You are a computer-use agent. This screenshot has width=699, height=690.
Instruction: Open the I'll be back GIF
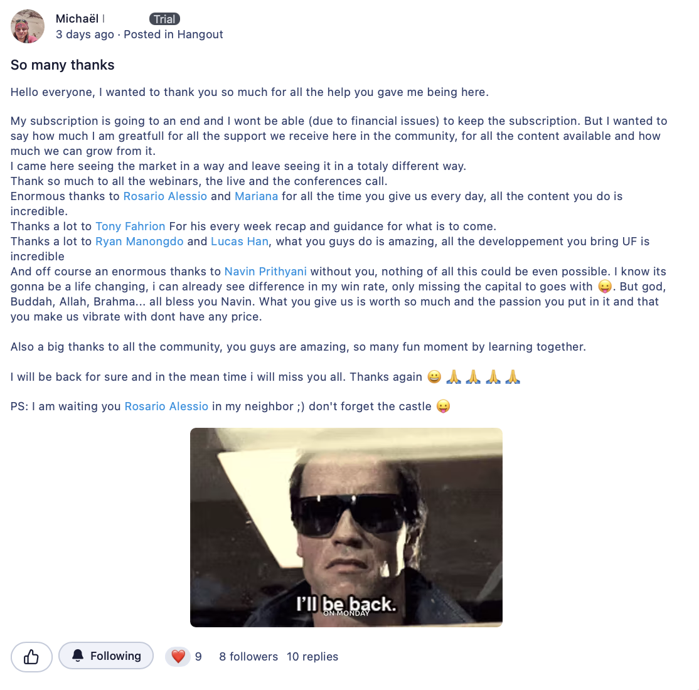(346, 528)
